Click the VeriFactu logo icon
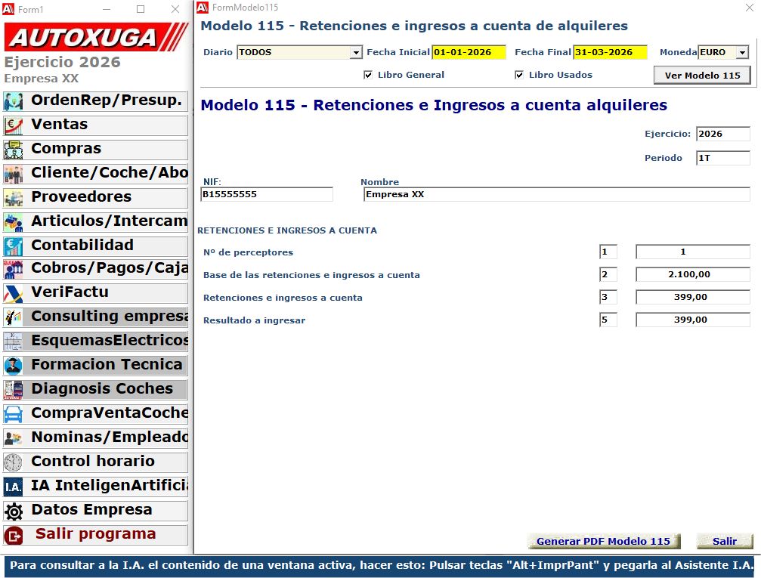This screenshot has width=761, height=578. [x=14, y=293]
